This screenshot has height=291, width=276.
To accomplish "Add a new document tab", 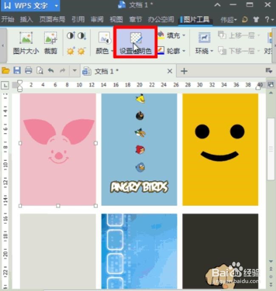I will coord(184,71).
